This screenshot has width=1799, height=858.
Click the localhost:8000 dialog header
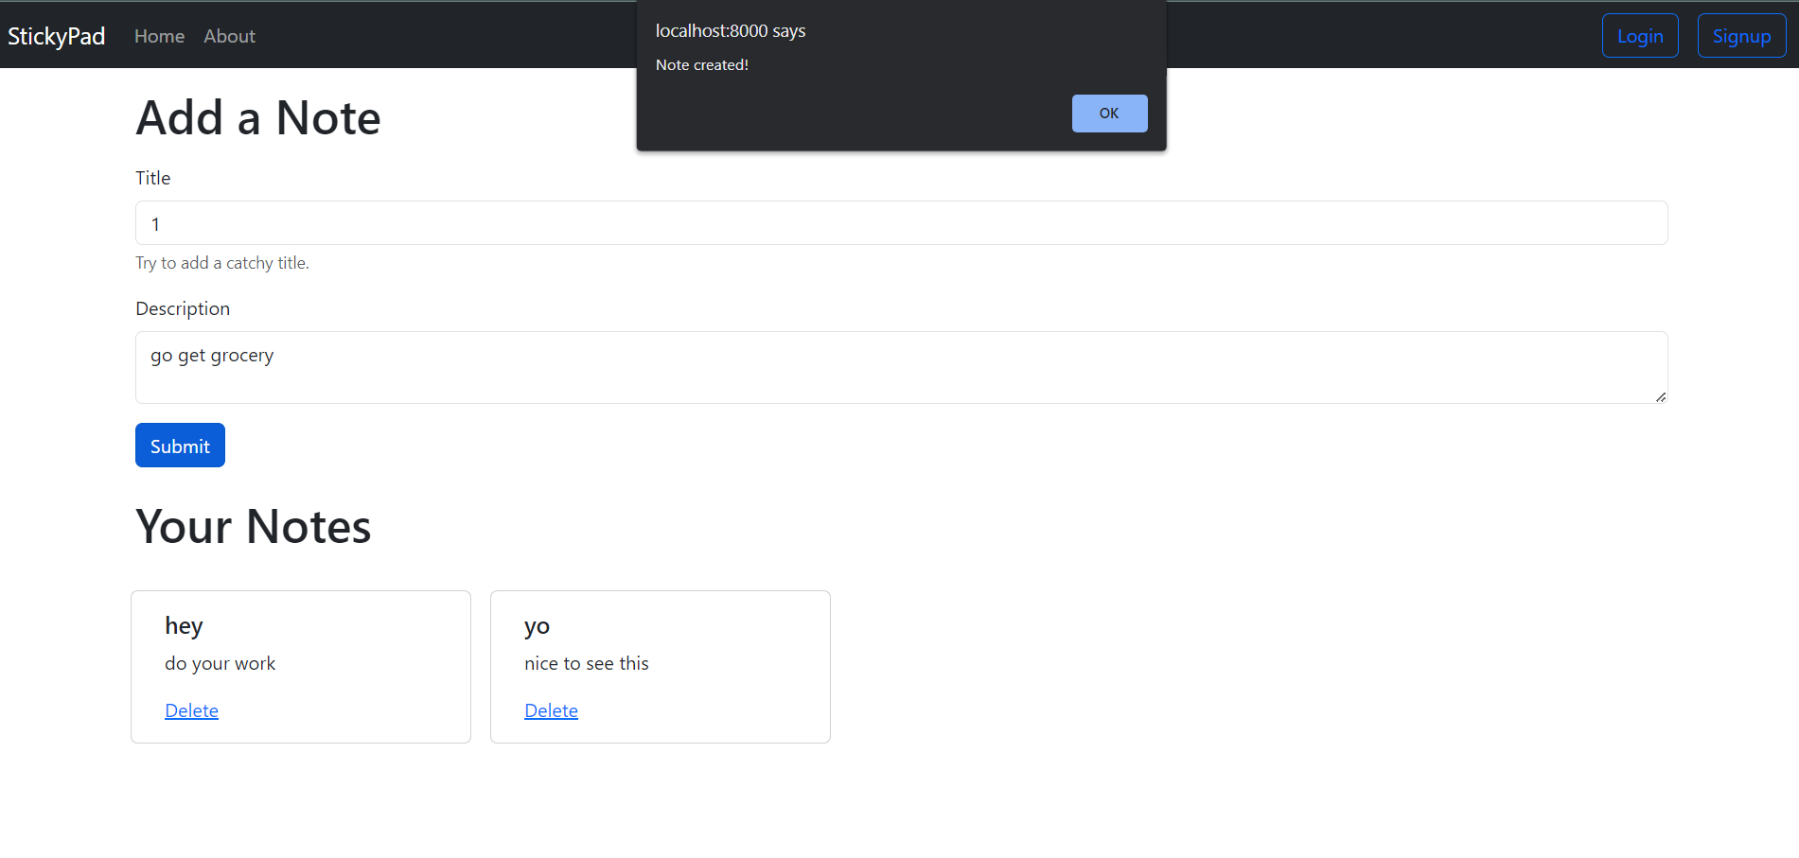pos(730,30)
